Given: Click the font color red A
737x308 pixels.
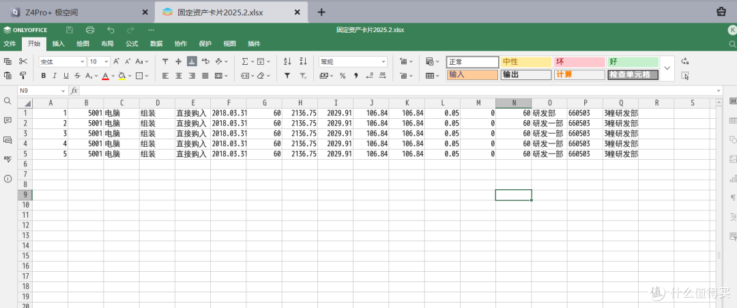Looking at the screenshot, I should click(105, 75).
